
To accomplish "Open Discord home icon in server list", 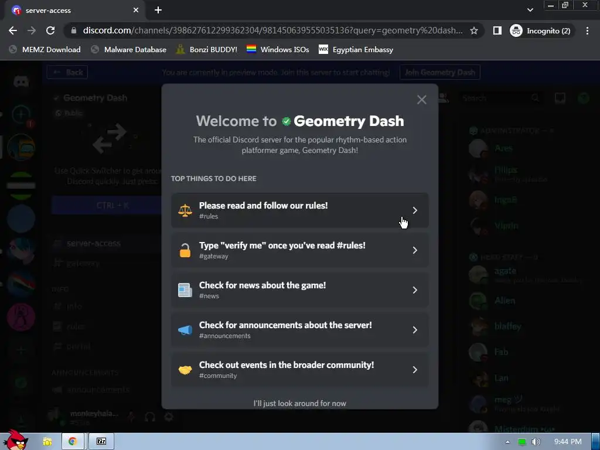I will pyautogui.click(x=21, y=82).
